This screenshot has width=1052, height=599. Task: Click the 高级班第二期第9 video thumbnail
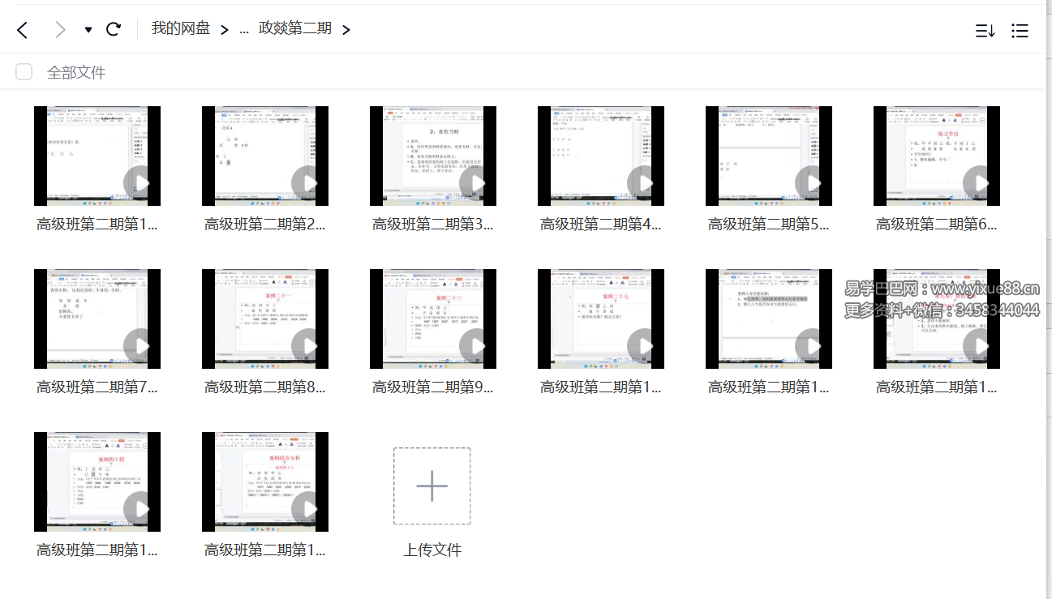[432, 318]
